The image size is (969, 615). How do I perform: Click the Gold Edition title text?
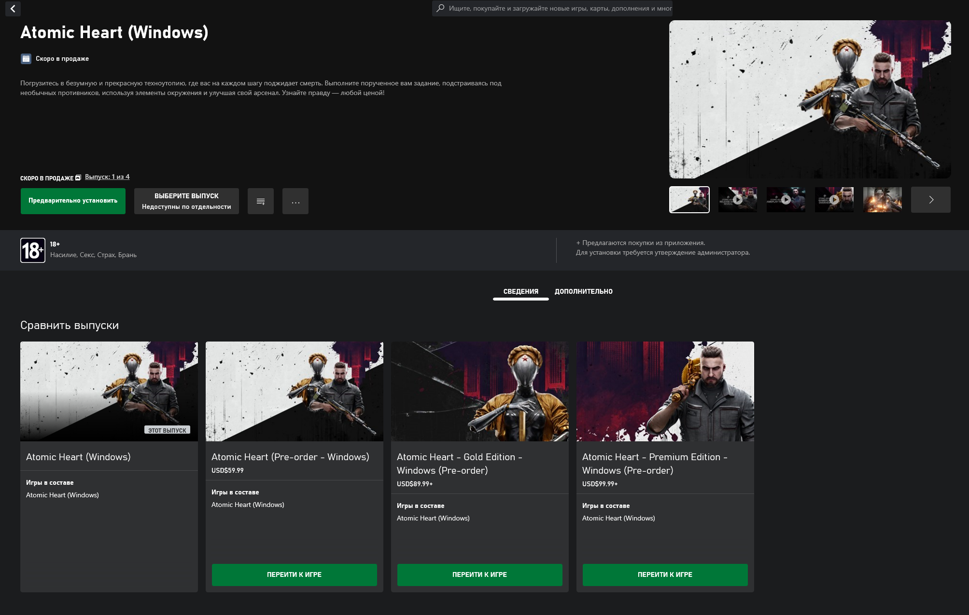click(x=460, y=464)
